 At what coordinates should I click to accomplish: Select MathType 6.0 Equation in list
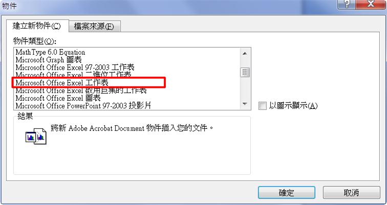(127, 52)
